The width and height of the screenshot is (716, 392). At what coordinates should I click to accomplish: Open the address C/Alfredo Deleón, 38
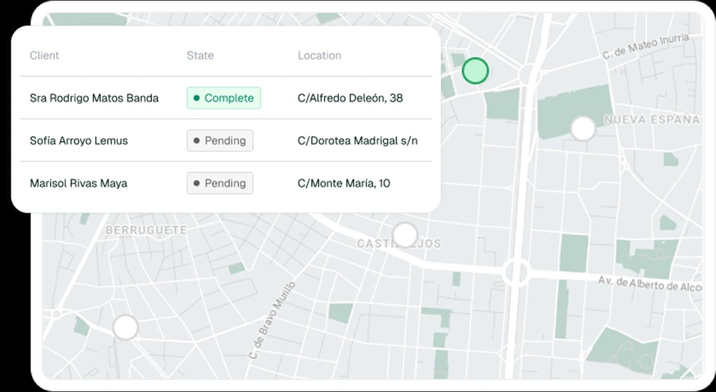pyautogui.click(x=350, y=98)
